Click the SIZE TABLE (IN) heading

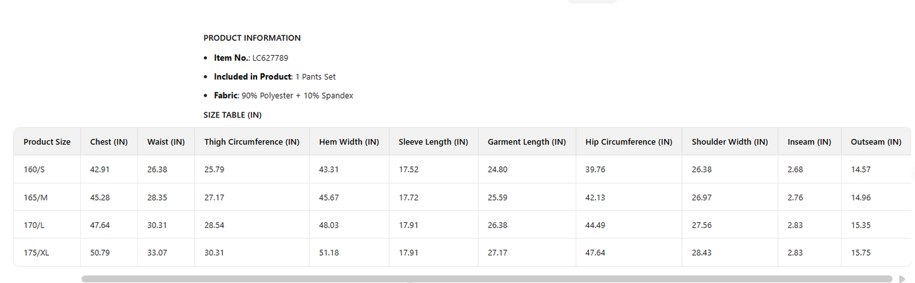pos(232,115)
